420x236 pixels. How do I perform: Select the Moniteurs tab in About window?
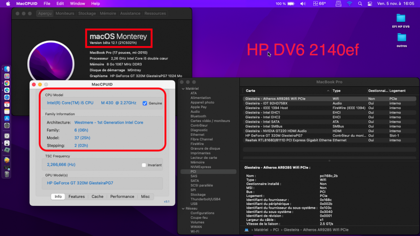(x=65, y=13)
